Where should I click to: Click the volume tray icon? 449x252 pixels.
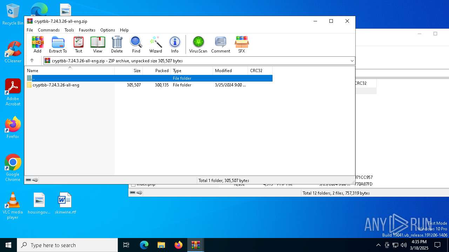coord(404,245)
